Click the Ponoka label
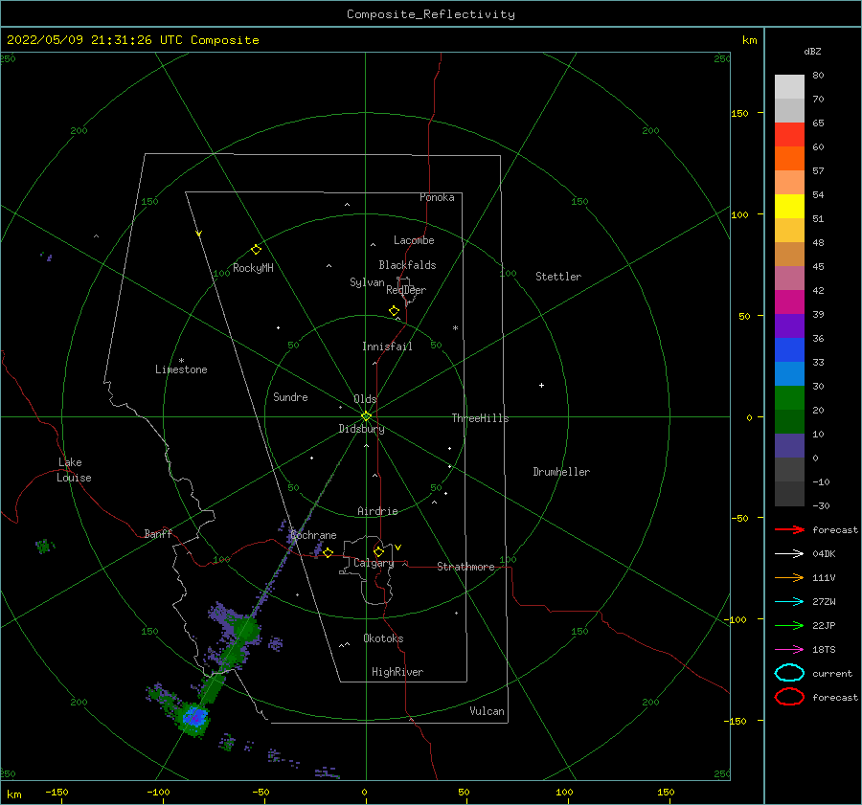Viewport: 862px width, 805px height. [437, 197]
